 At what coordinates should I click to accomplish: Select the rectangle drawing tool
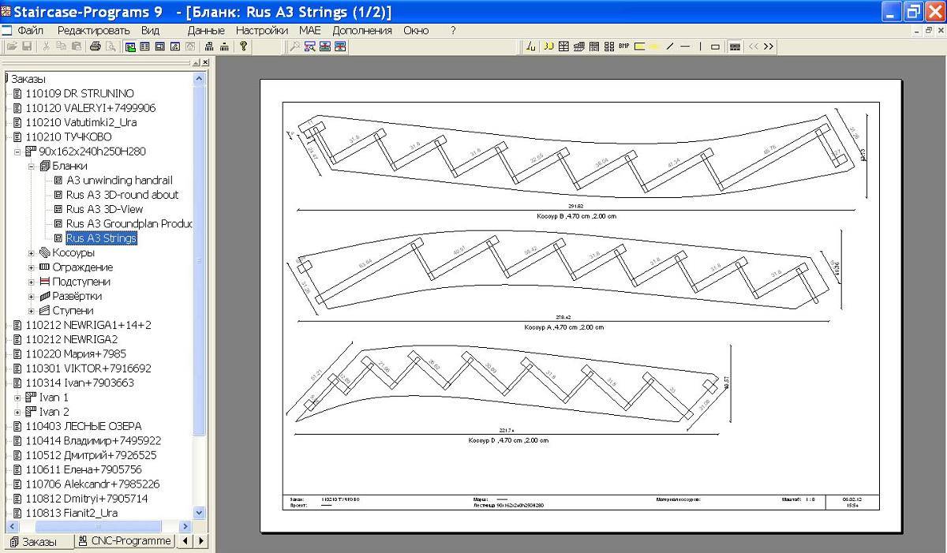(x=715, y=47)
